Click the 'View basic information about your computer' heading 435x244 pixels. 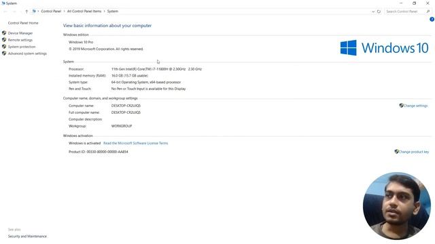(x=107, y=26)
